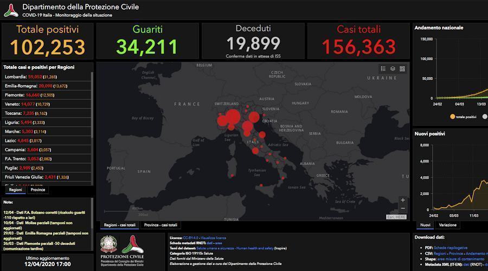
Task: Click the 'Nuovi positivi' chart title
Action: [x=429, y=134]
